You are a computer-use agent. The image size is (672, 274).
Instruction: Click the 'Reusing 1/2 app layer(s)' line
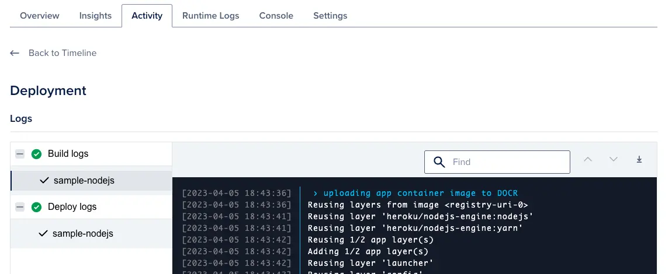pos(370,240)
